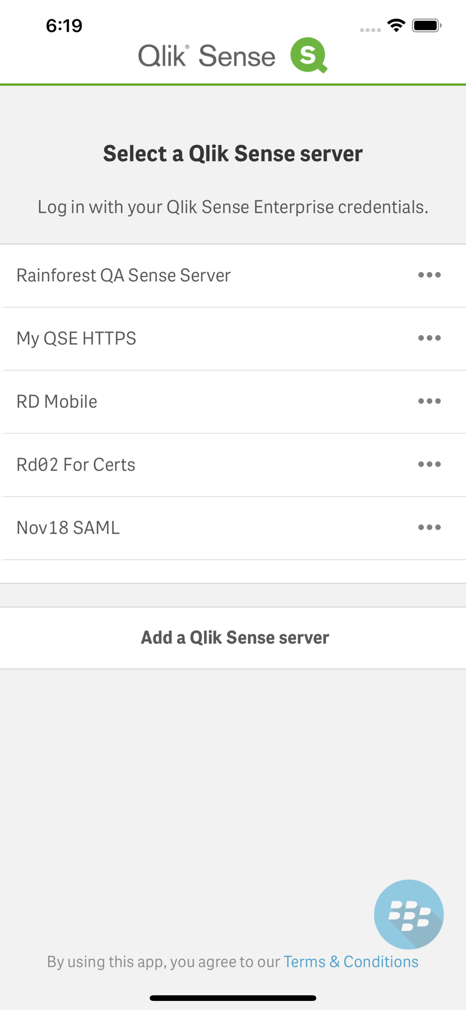The width and height of the screenshot is (466, 1010).
Task: Tap the home indicator bar
Action: pos(233,998)
